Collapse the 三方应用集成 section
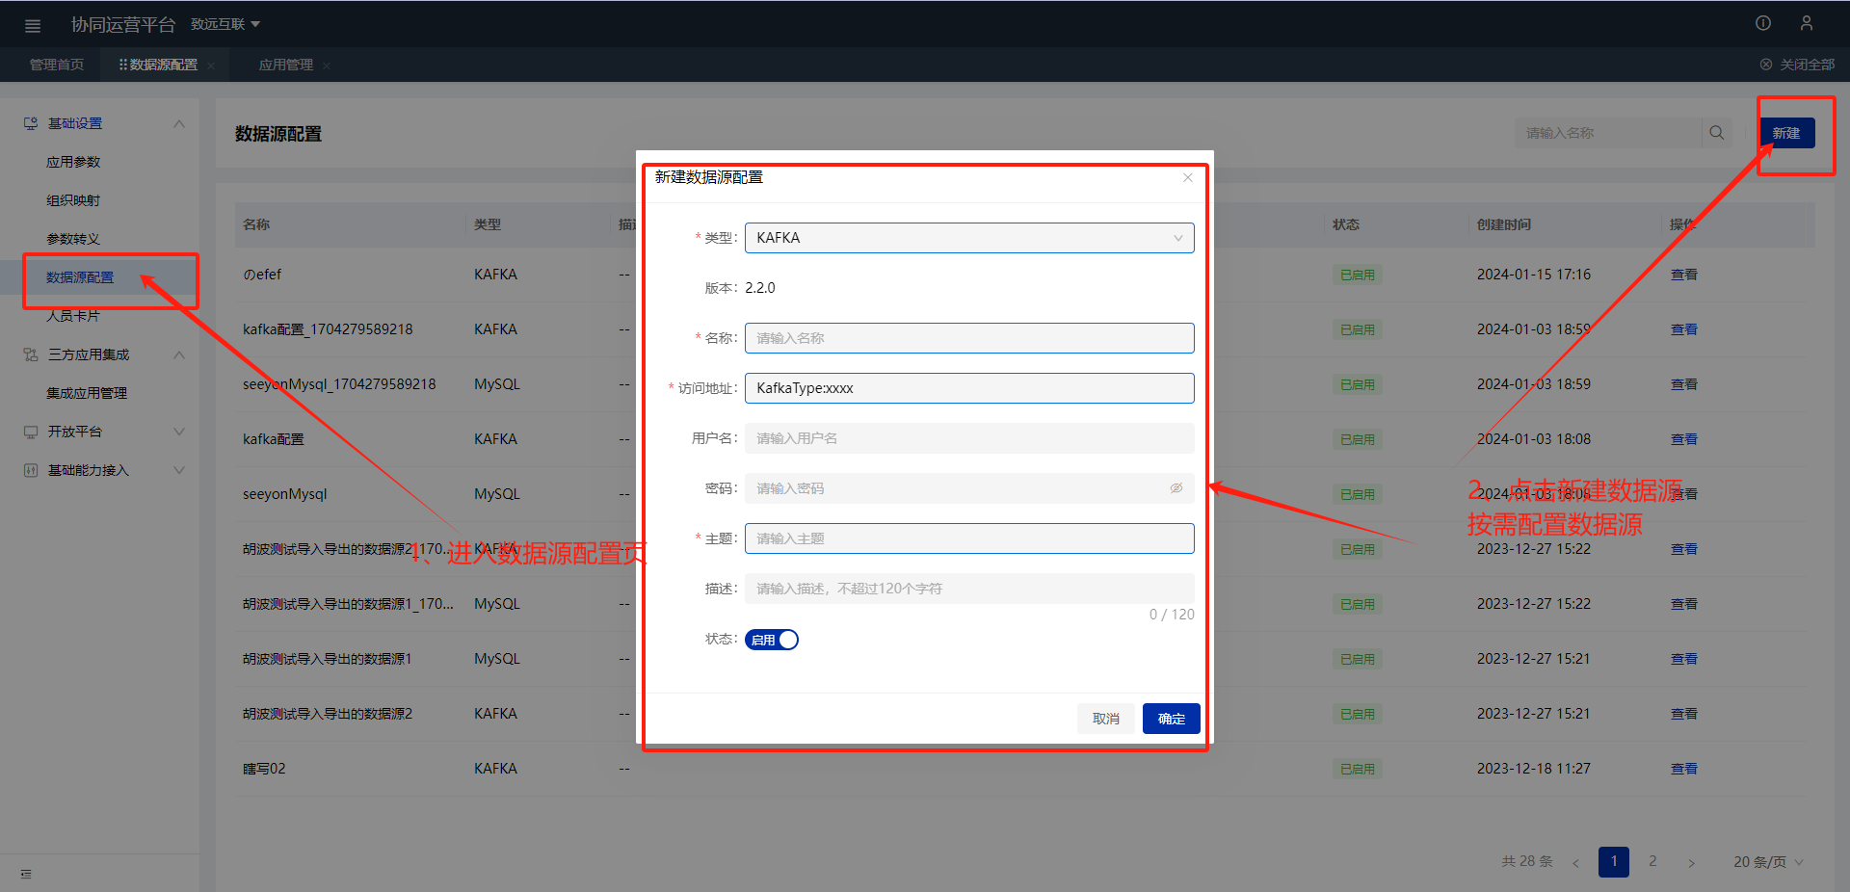This screenshot has width=1850, height=892. (179, 354)
